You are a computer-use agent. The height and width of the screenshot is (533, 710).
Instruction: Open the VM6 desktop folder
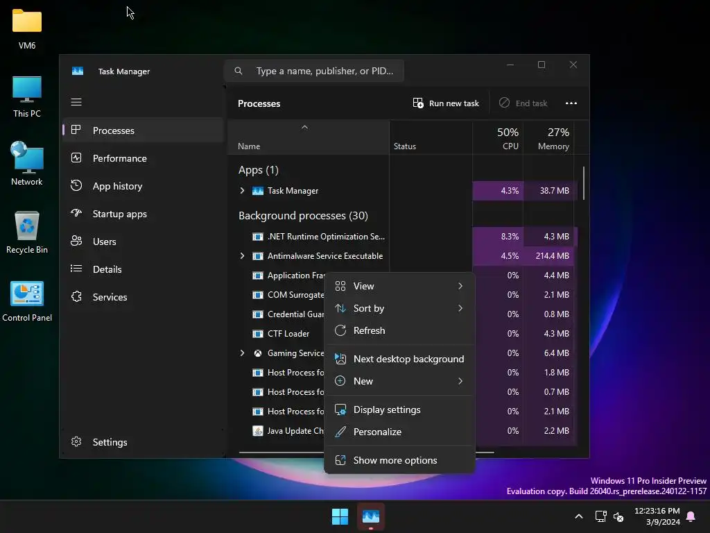[x=27, y=28]
